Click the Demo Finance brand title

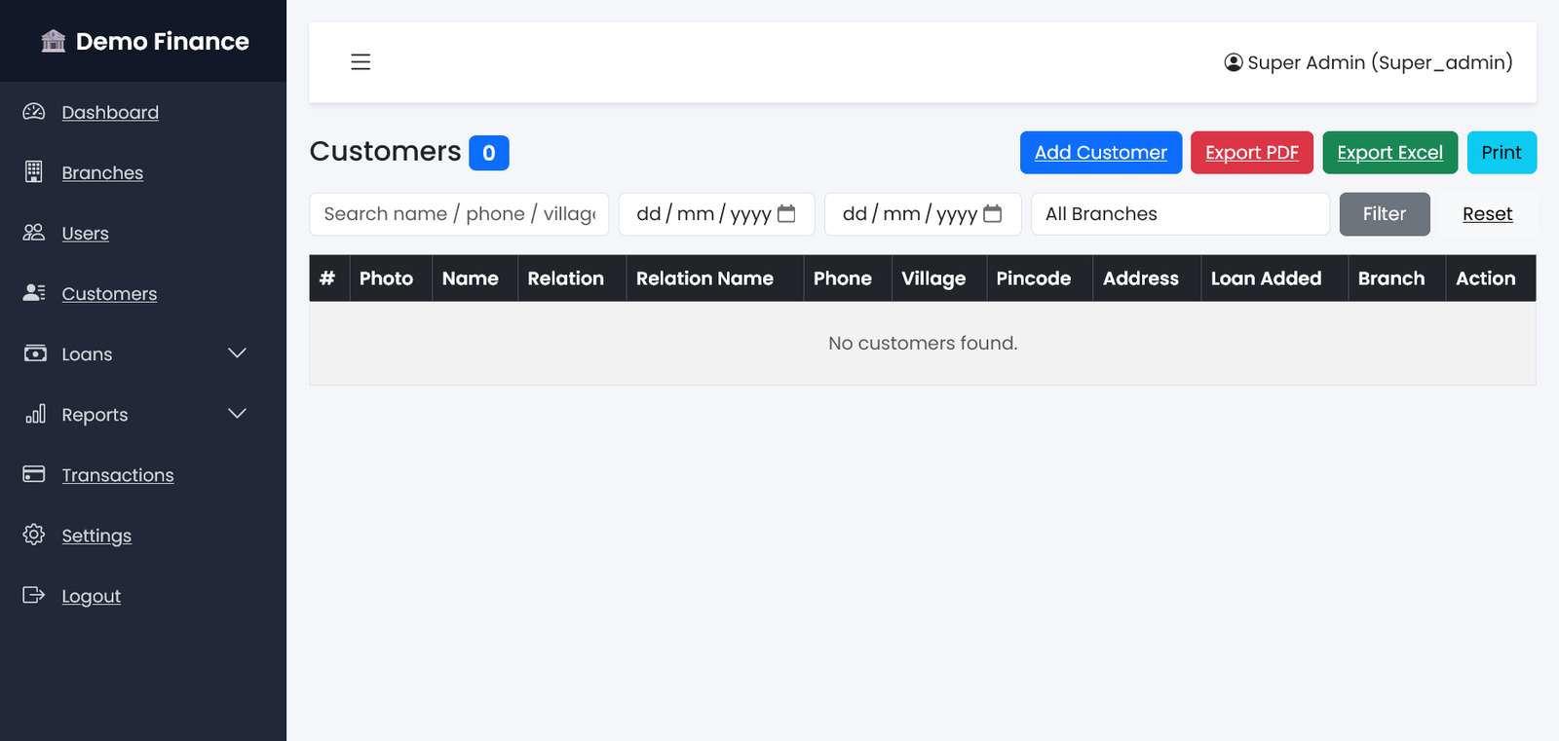tap(163, 41)
